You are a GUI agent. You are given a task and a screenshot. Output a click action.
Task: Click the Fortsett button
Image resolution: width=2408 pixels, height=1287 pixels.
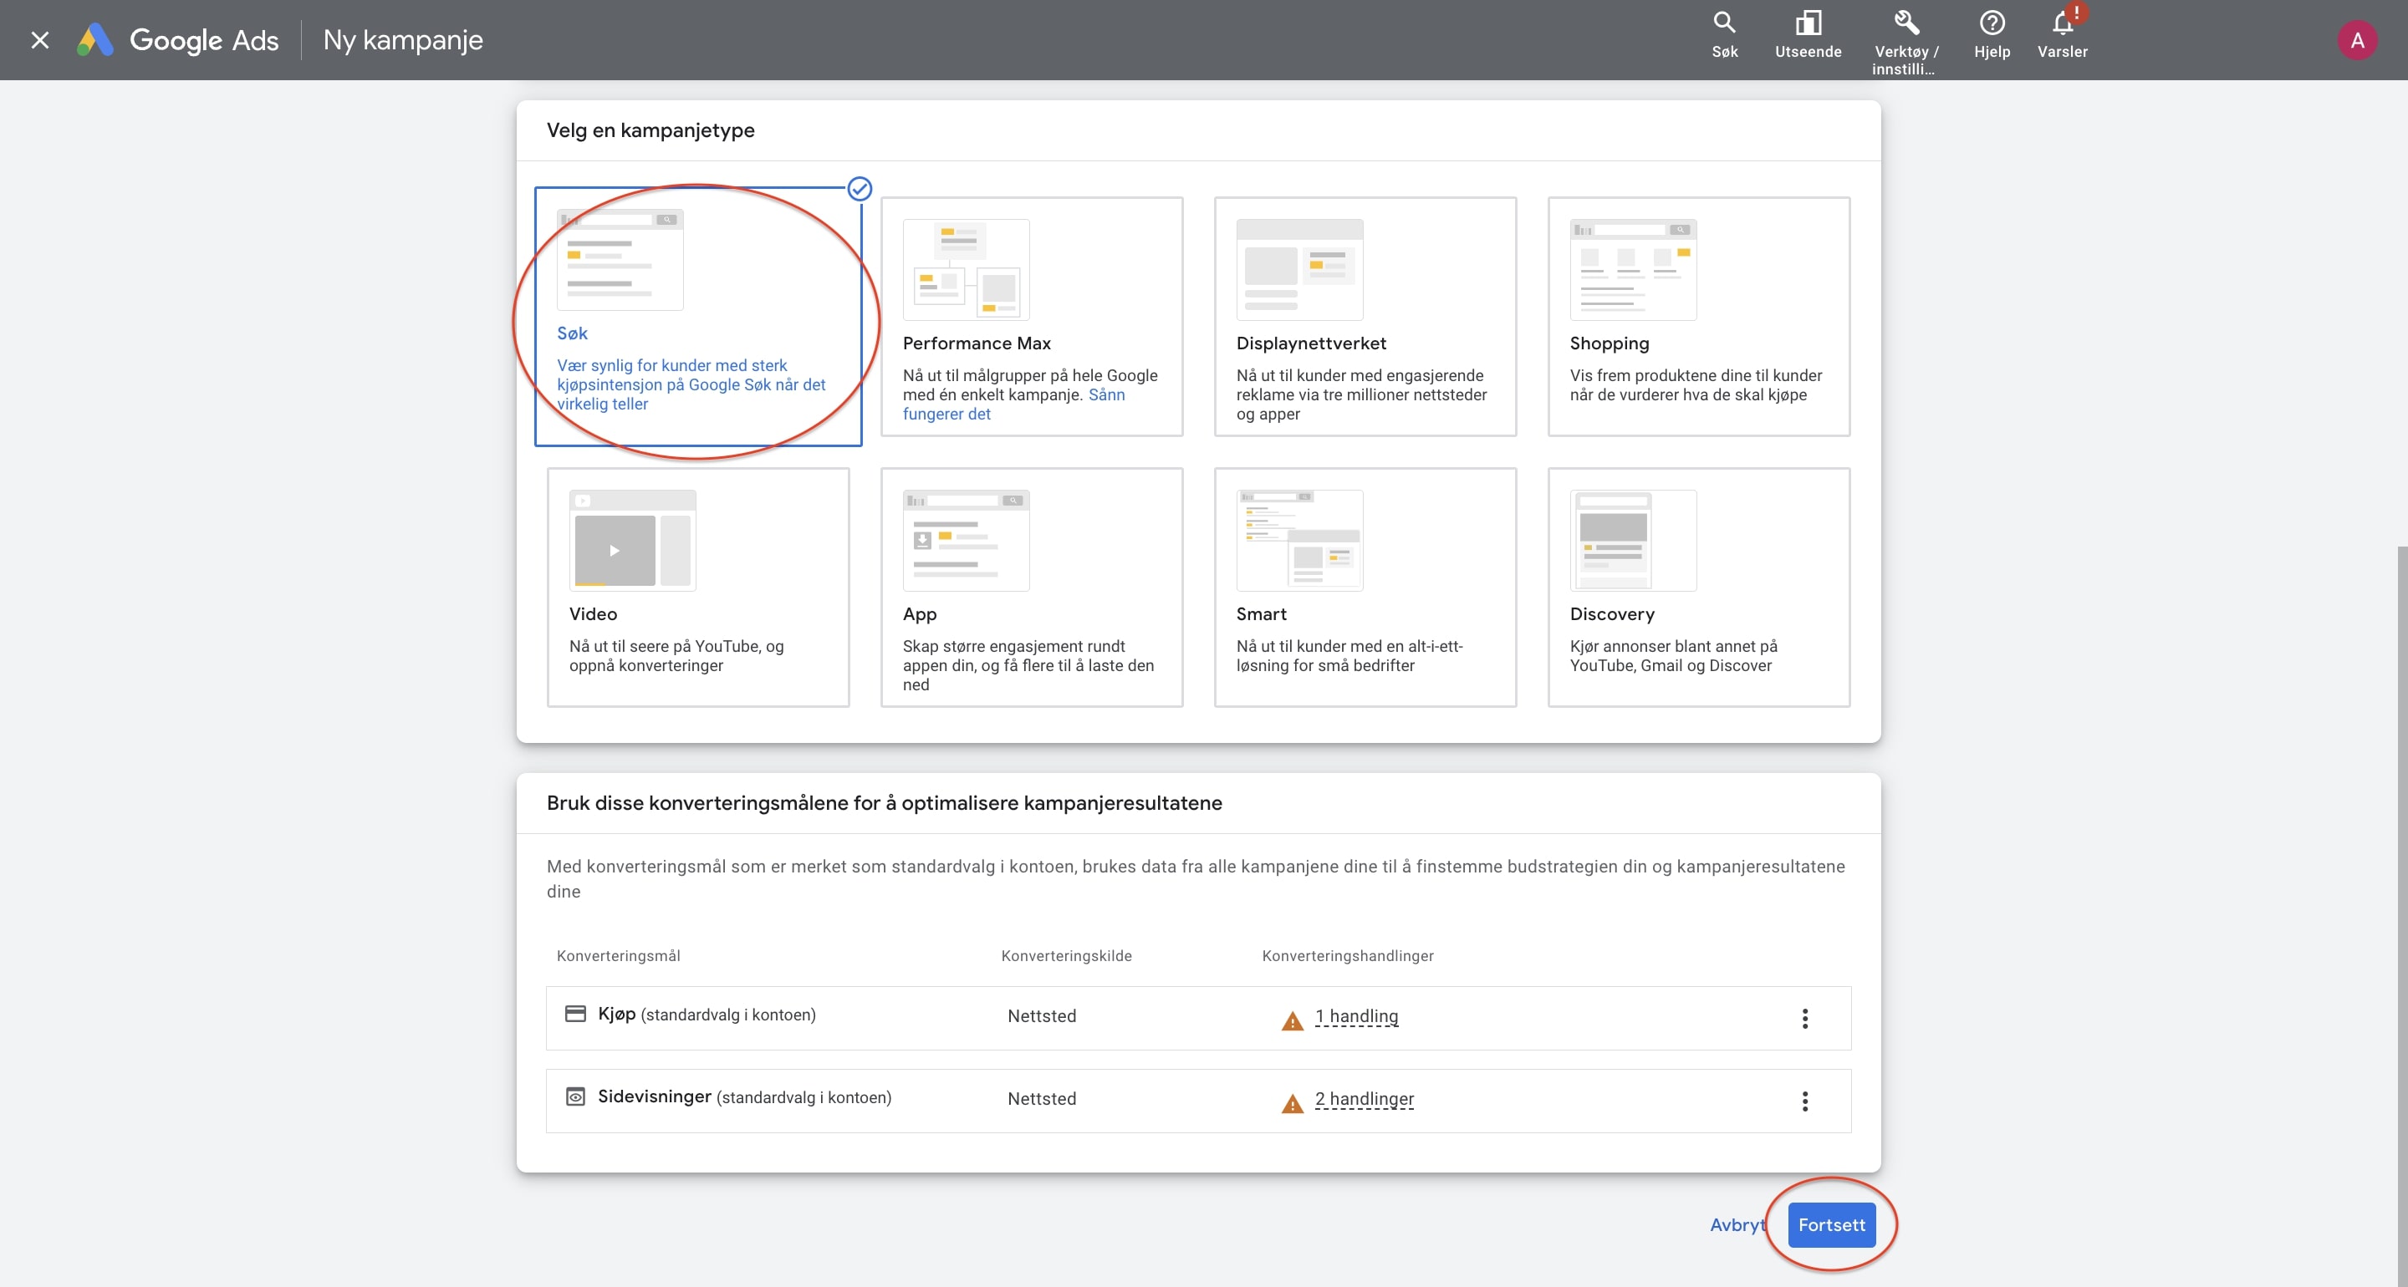coord(1830,1224)
